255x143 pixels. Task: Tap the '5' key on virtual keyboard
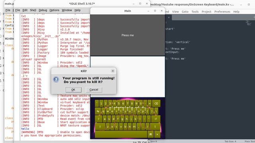(x=119, y=103)
